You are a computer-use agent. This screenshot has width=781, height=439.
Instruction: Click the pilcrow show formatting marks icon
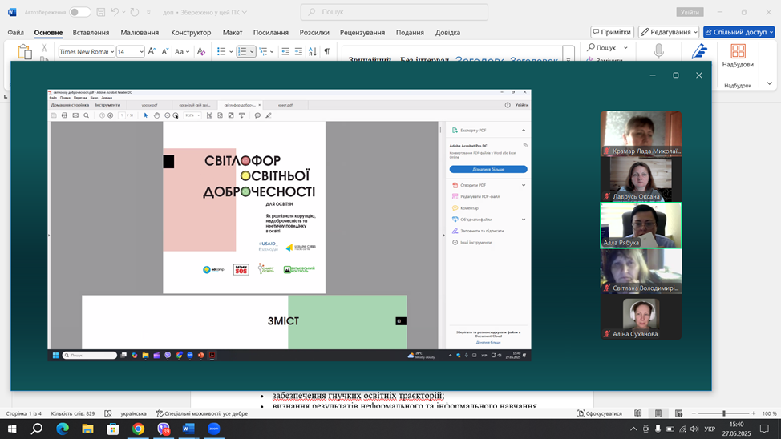(x=326, y=51)
